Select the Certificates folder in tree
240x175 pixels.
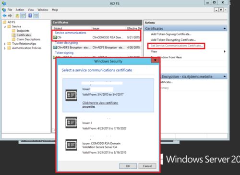[24, 35]
